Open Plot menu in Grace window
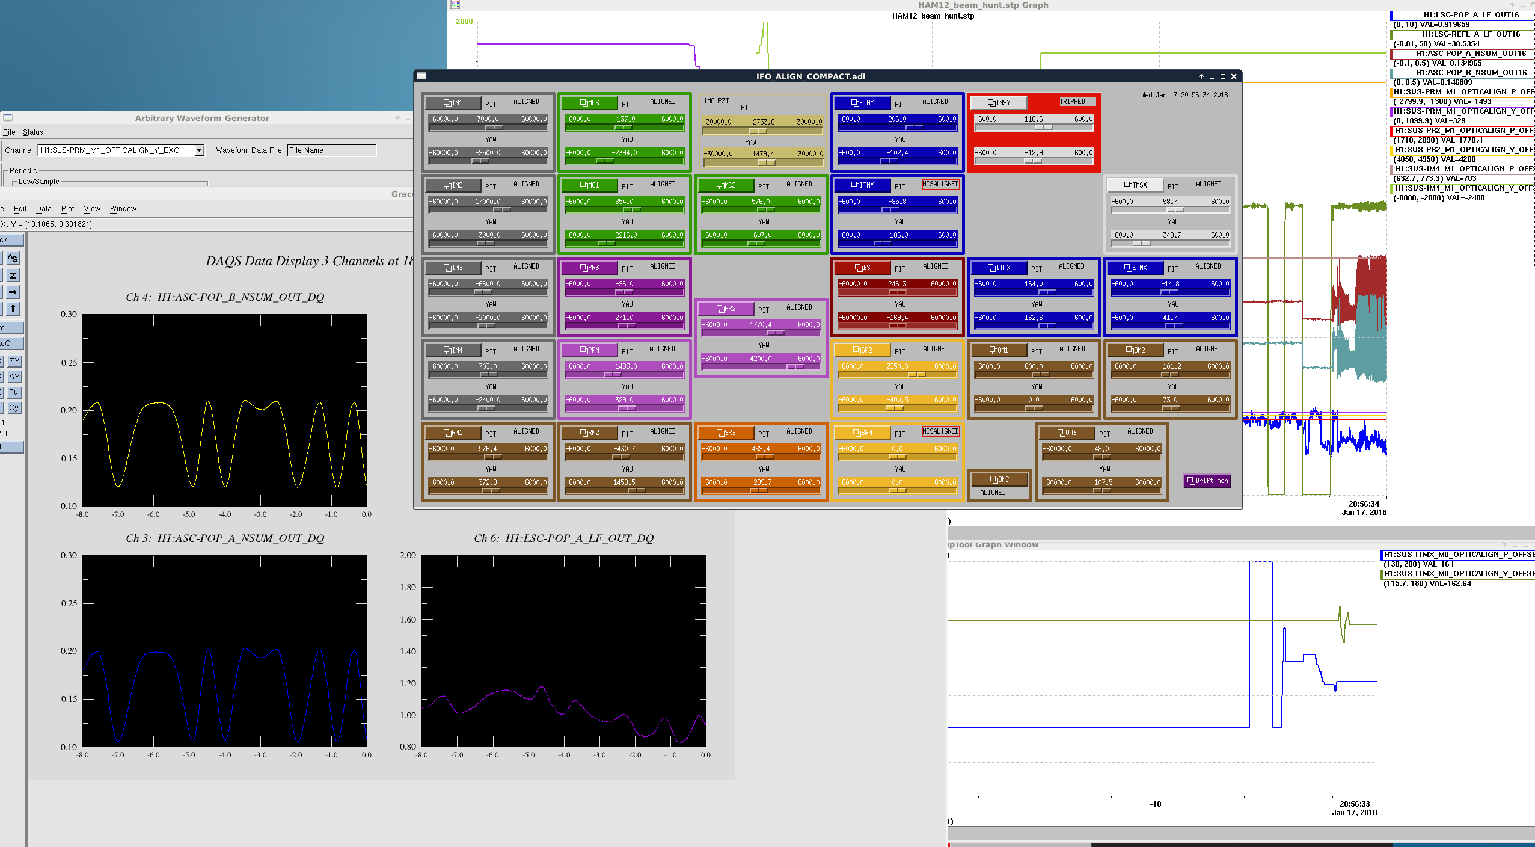The image size is (1535, 847). 67,209
